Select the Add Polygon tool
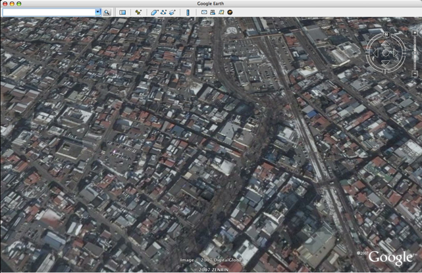Screen dimensions: 422x273 tap(153, 12)
